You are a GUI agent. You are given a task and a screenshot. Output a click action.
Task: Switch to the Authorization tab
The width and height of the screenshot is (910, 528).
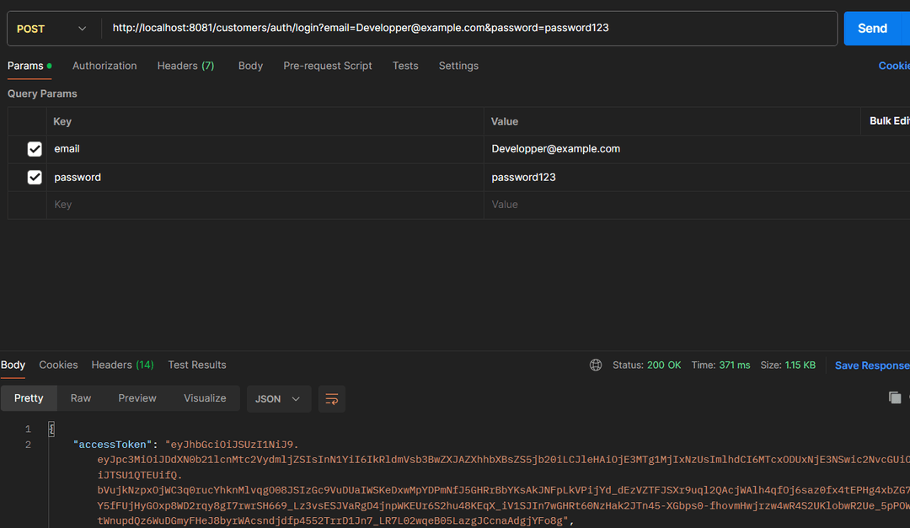(104, 66)
